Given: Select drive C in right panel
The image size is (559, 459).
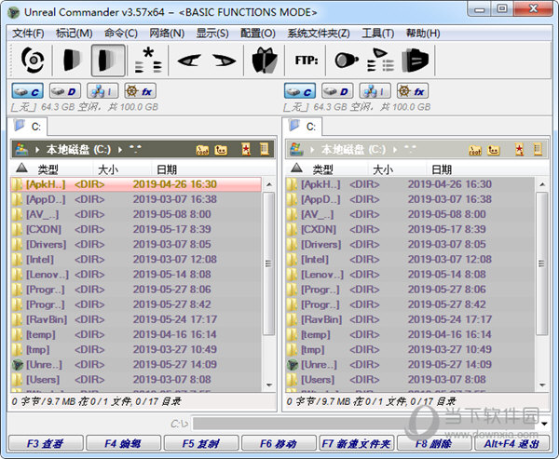Looking at the screenshot, I should pos(300,91).
